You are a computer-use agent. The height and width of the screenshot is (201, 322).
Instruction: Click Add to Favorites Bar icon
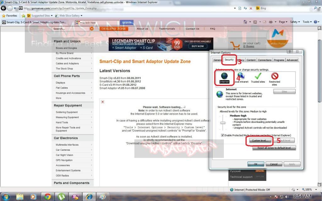click(x=24, y=16)
